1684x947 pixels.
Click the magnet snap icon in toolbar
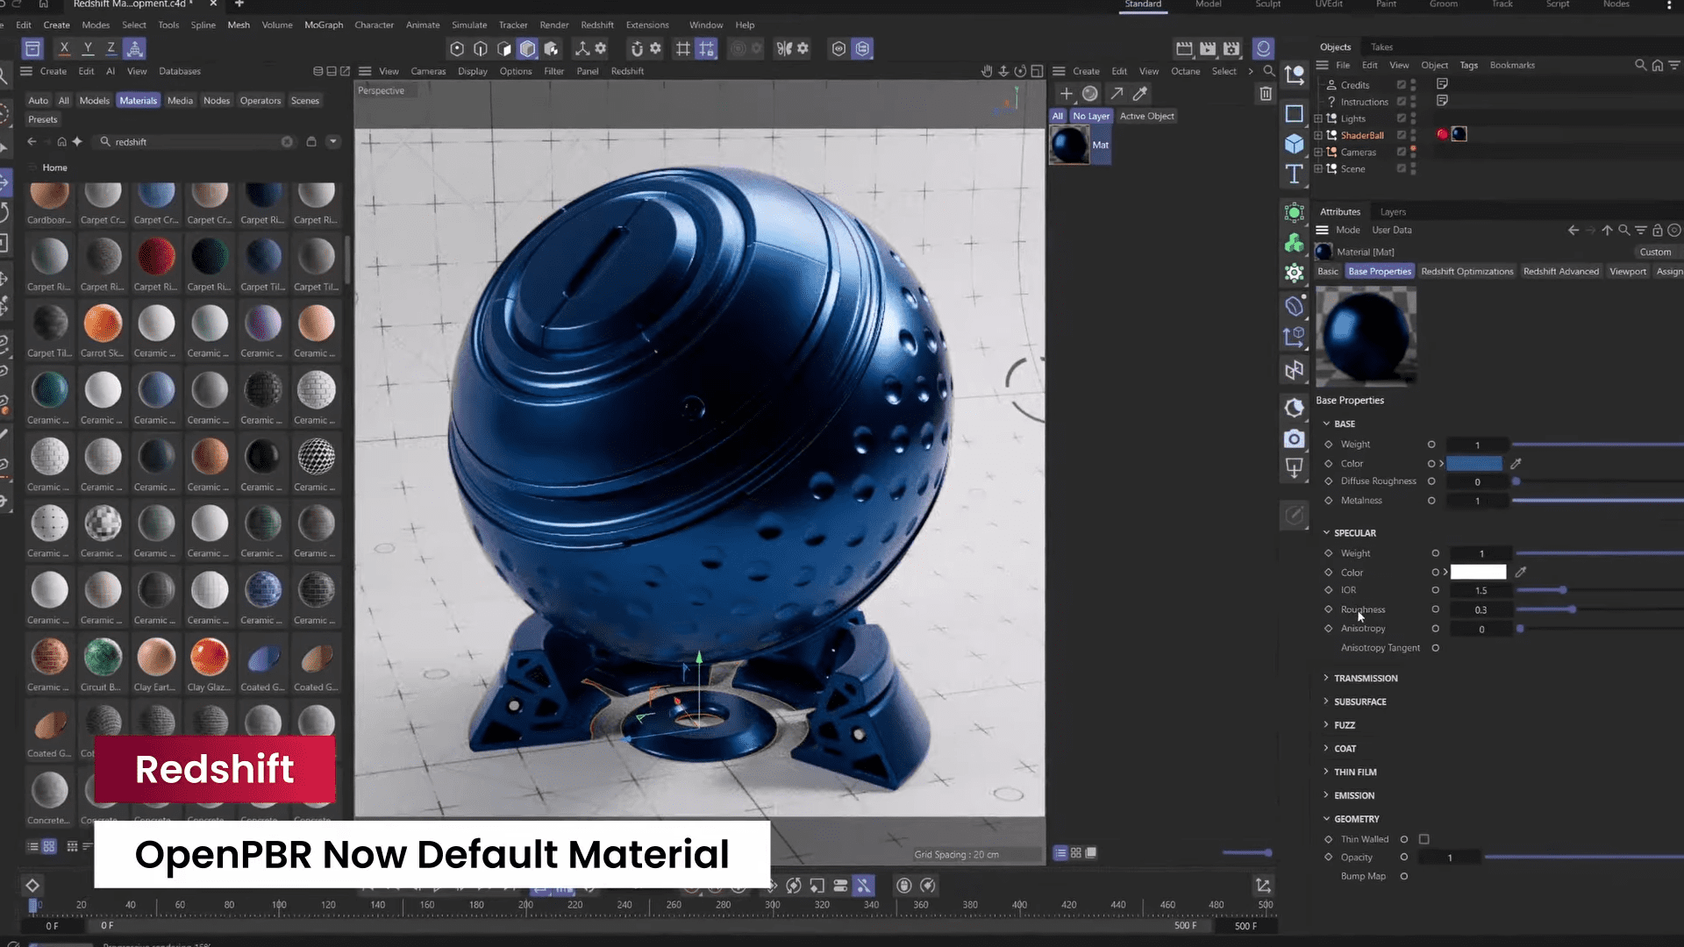[638, 48]
